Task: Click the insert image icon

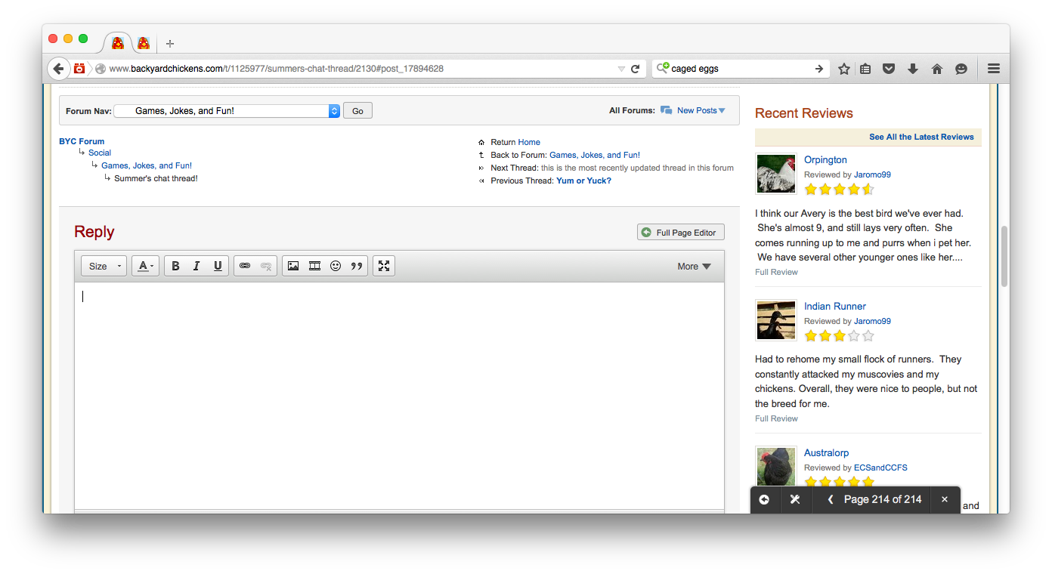Action: coord(293,266)
